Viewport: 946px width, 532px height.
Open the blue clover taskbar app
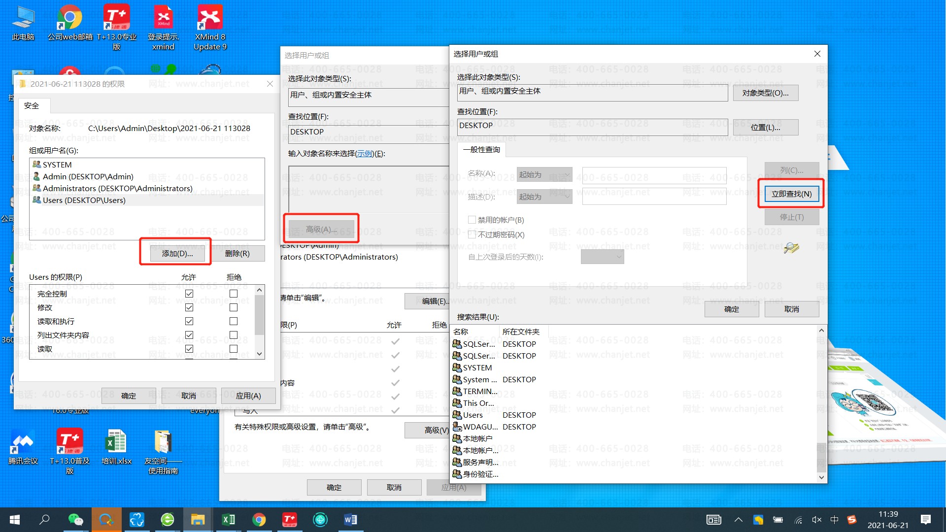137,520
